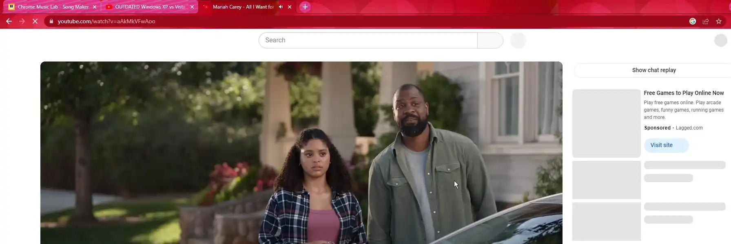
Task: Show chat replay
Action: point(654,70)
